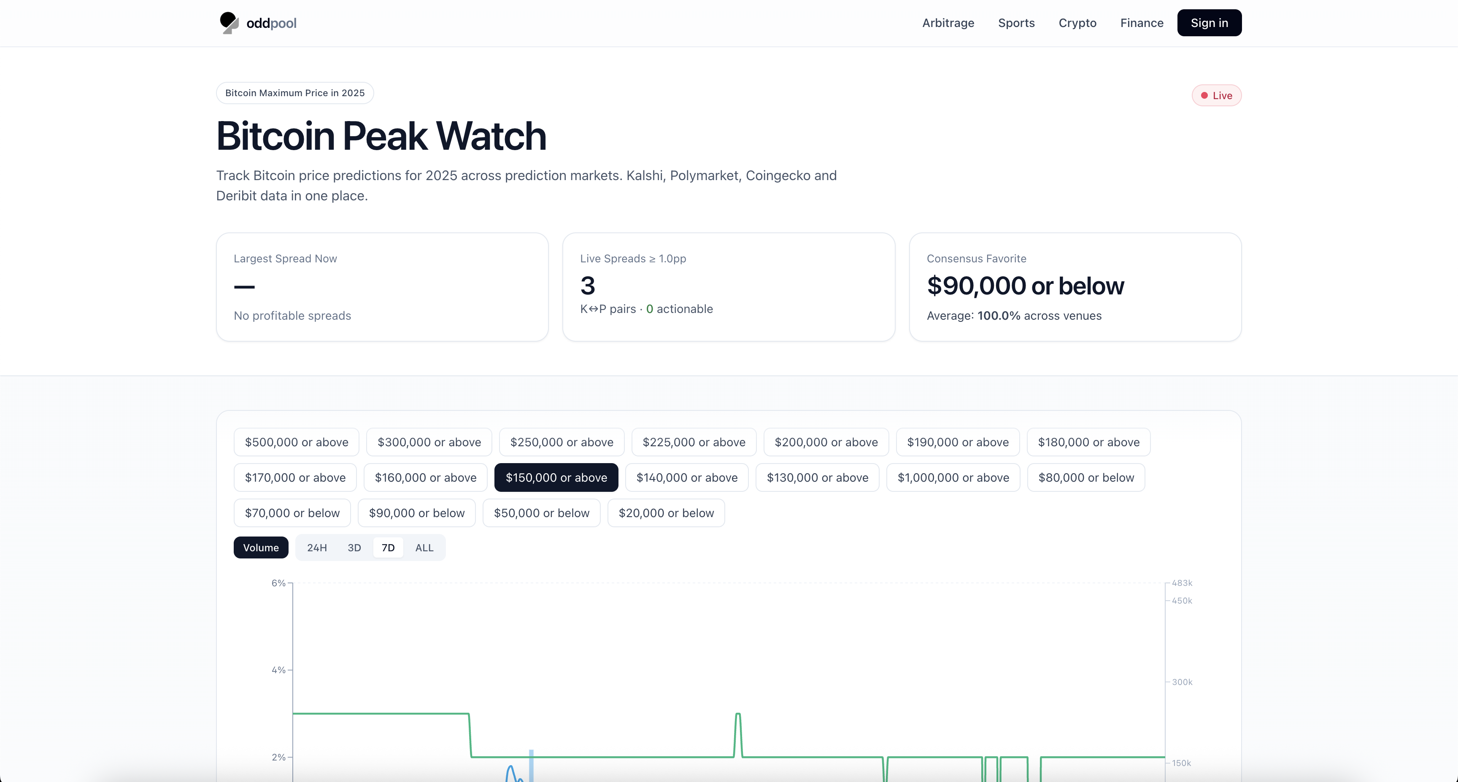Open the Arbitrage section
This screenshot has height=782, width=1458.
[x=948, y=23]
